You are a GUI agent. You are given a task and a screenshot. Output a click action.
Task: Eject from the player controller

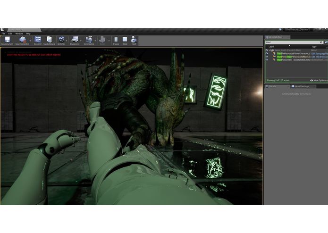tap(134, 40)
